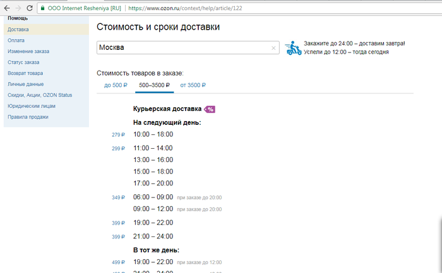Click the 09:00 – 12:00 time slot

(153, 209)
